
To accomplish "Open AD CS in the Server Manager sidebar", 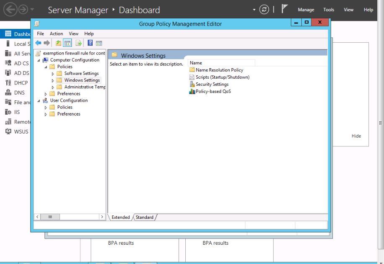I will point(18,63).
